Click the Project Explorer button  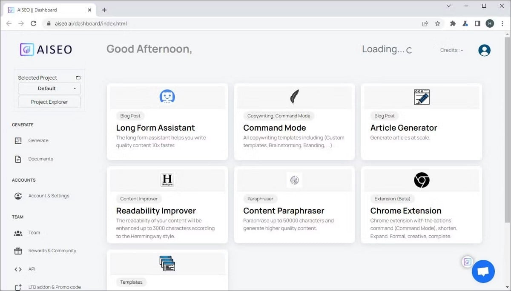49,102
